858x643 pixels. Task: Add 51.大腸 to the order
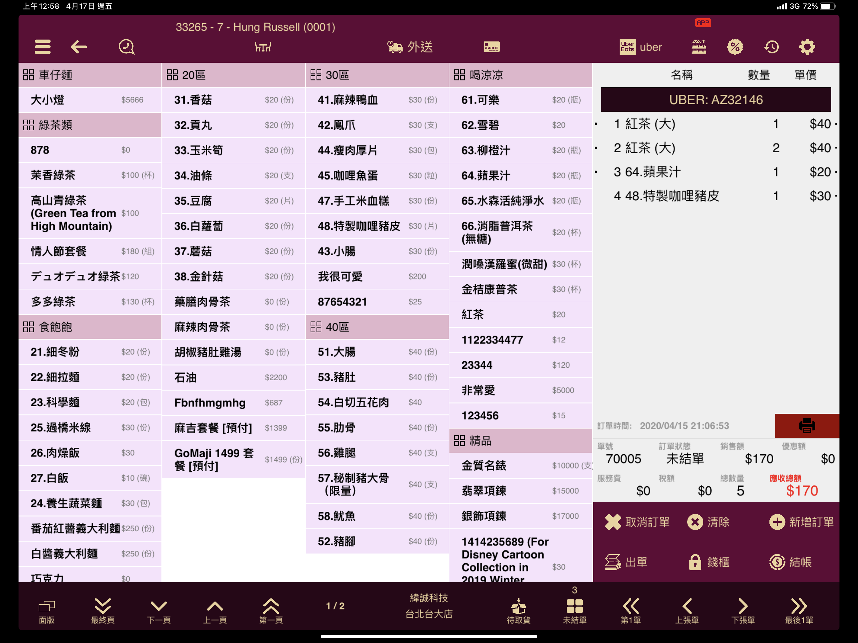[x=377, y=352]
